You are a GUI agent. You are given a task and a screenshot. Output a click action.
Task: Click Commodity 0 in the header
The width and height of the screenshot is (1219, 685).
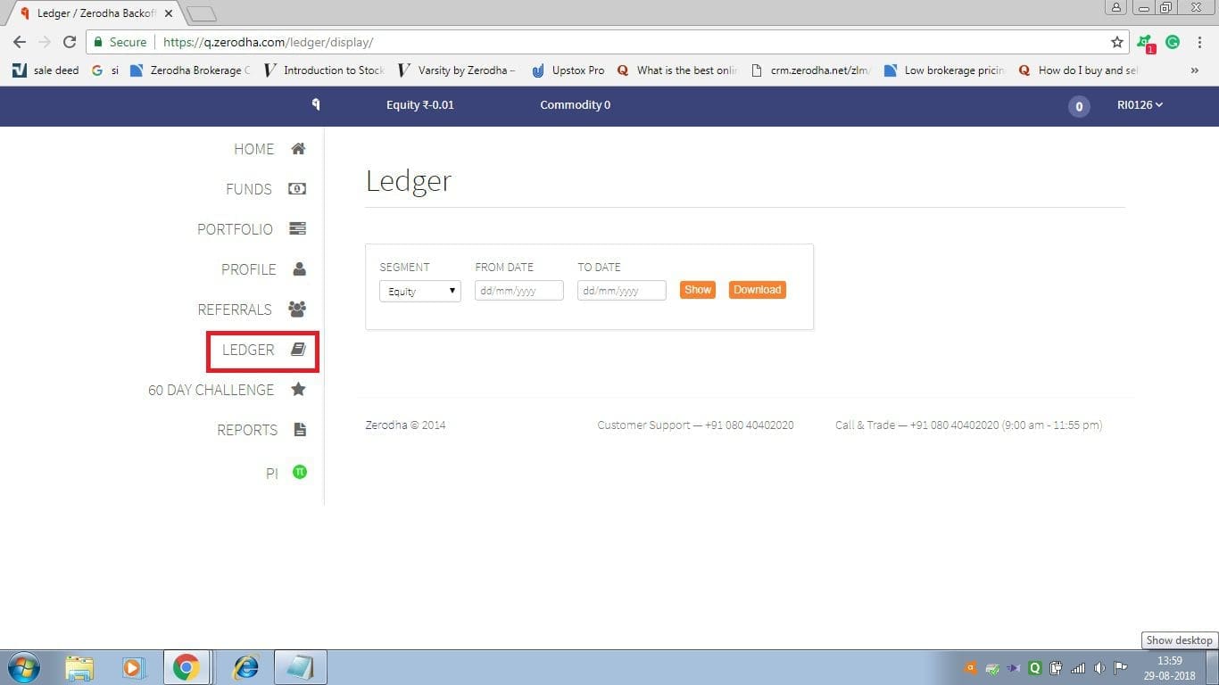point(576,105)
